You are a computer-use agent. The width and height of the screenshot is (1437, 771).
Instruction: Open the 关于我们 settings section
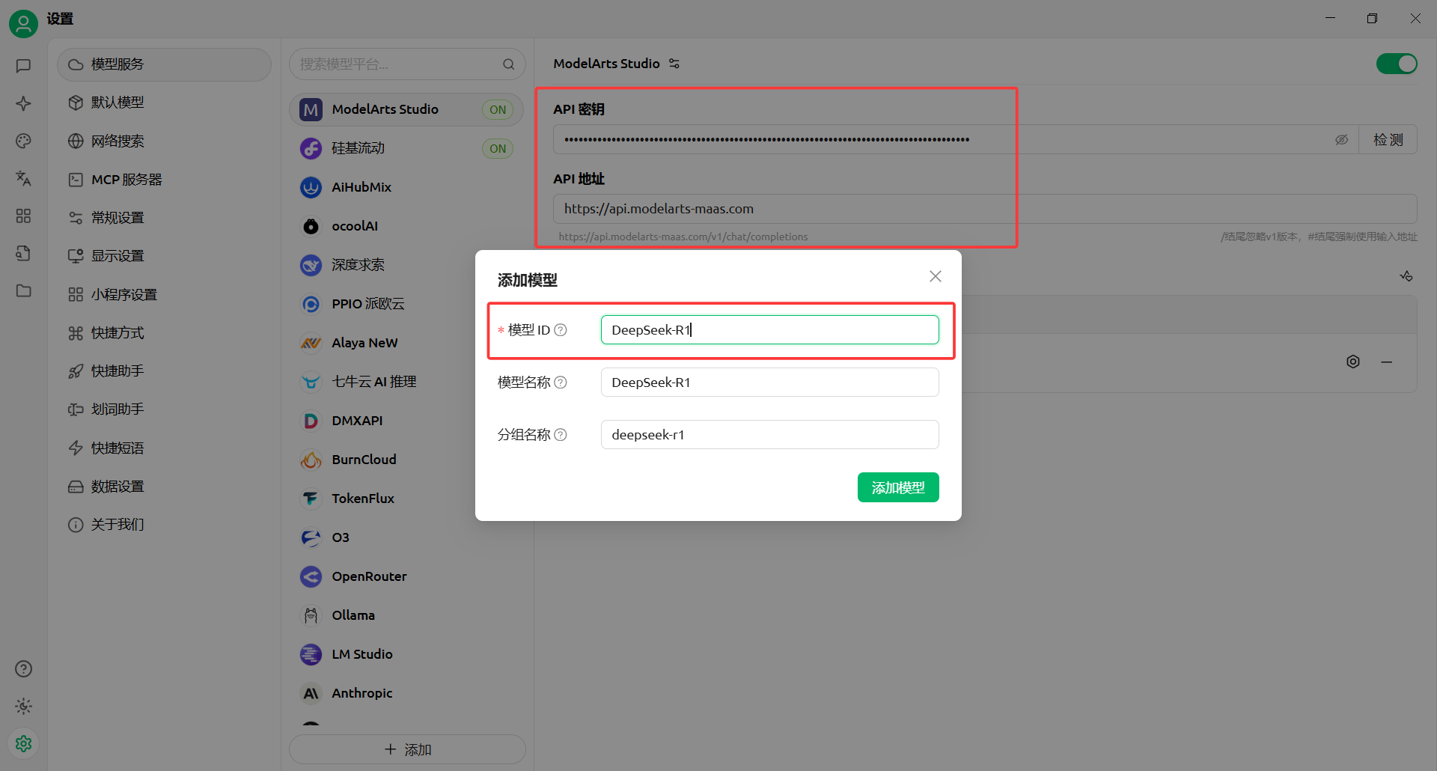click(164, 525)
